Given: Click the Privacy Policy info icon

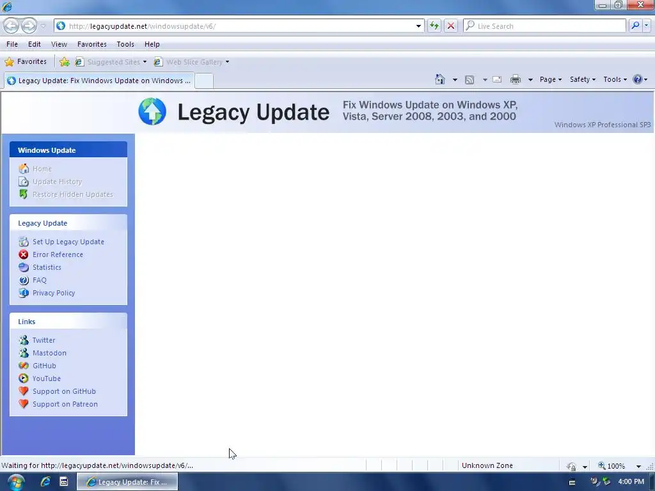Looking at the screenshot, I should (x=24, y=293).
